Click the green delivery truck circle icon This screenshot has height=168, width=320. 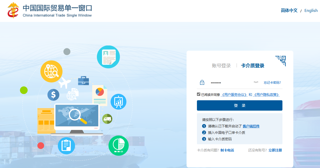click(107, 119)
